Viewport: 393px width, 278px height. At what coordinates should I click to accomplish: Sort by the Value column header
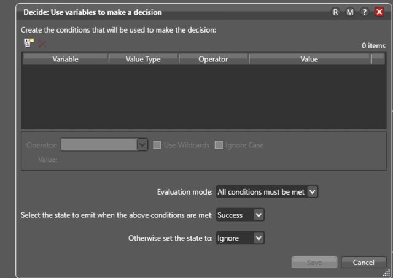click(309, 59)
